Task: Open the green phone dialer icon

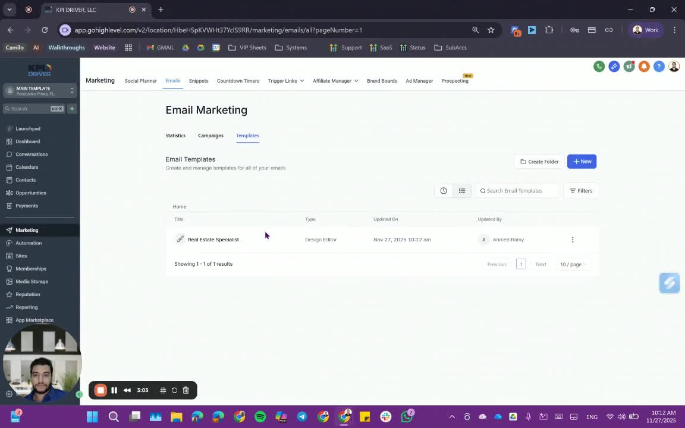Action: click(x=599, y=67)
